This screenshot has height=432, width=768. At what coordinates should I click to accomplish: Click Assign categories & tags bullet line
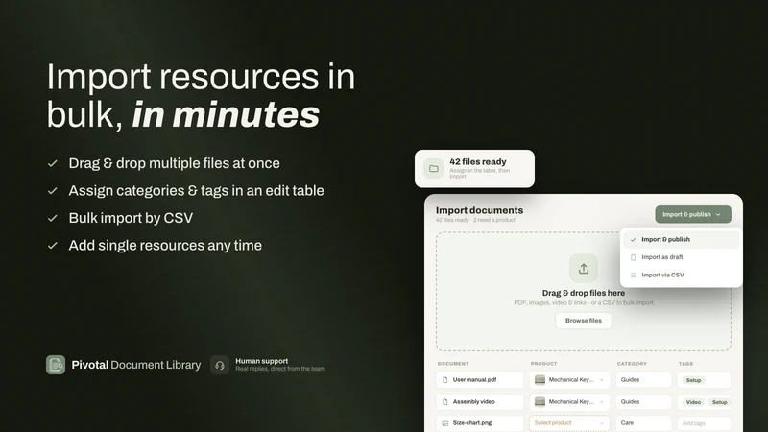click(x=196, y=190)
